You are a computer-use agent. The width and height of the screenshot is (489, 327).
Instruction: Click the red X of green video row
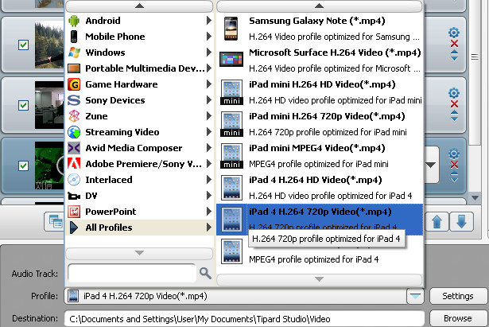[454, 165]
